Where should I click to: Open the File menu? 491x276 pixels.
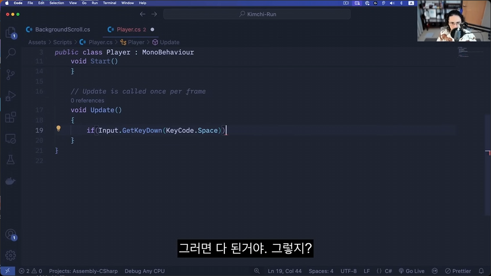(x=30, y=3)
